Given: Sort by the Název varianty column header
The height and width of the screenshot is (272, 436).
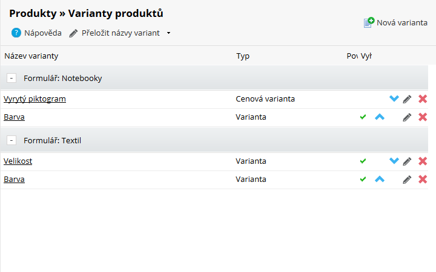Looking at the screenshot, I should (31, 56).
